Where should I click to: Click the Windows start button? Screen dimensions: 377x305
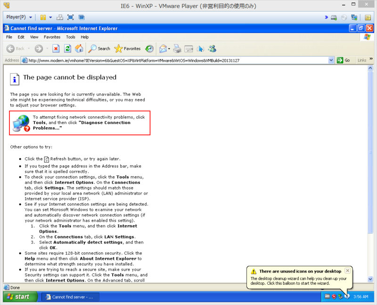point(20,297)
